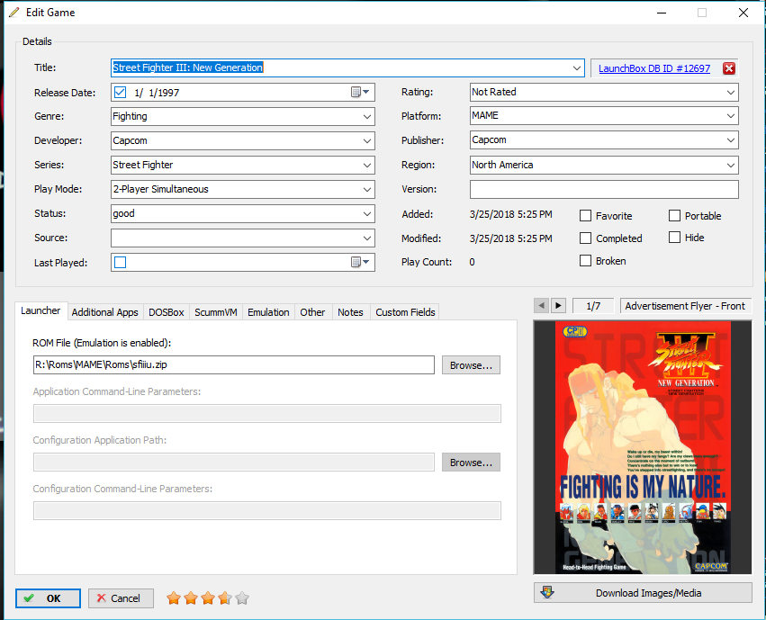
Task: Open the DOSBox tab
Action: (x=167, y=312)
